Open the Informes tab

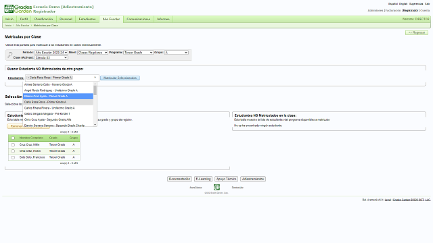163,19
